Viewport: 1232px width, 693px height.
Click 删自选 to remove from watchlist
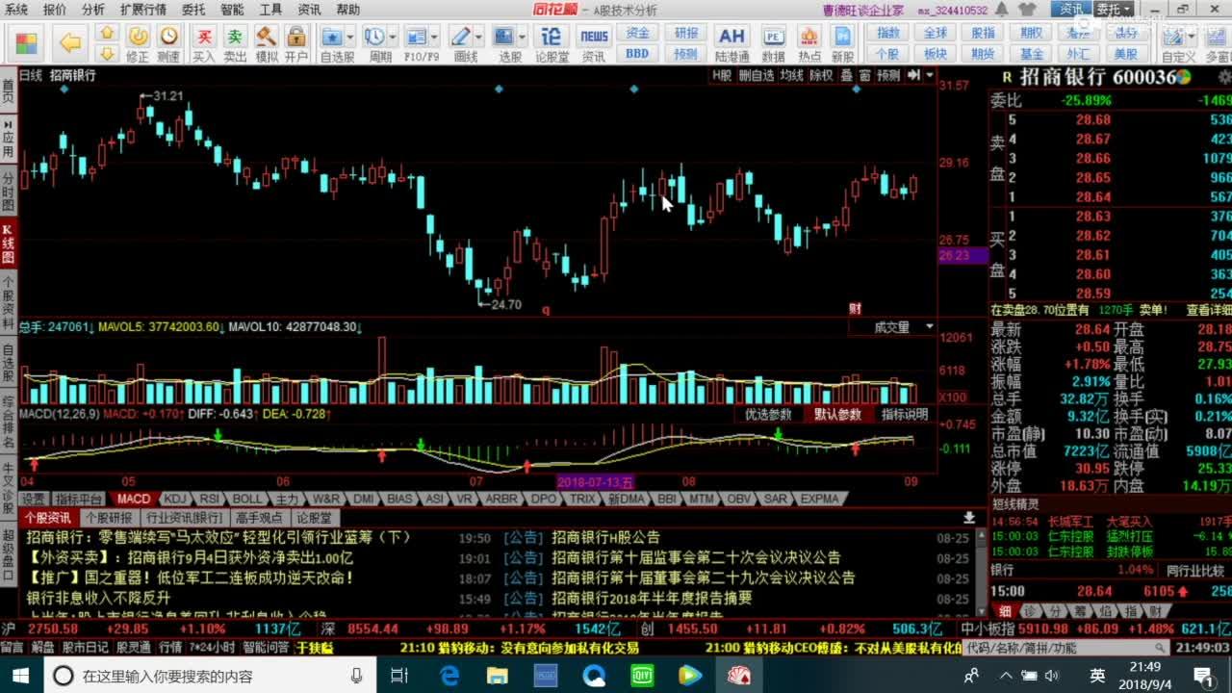coord(757,75)
